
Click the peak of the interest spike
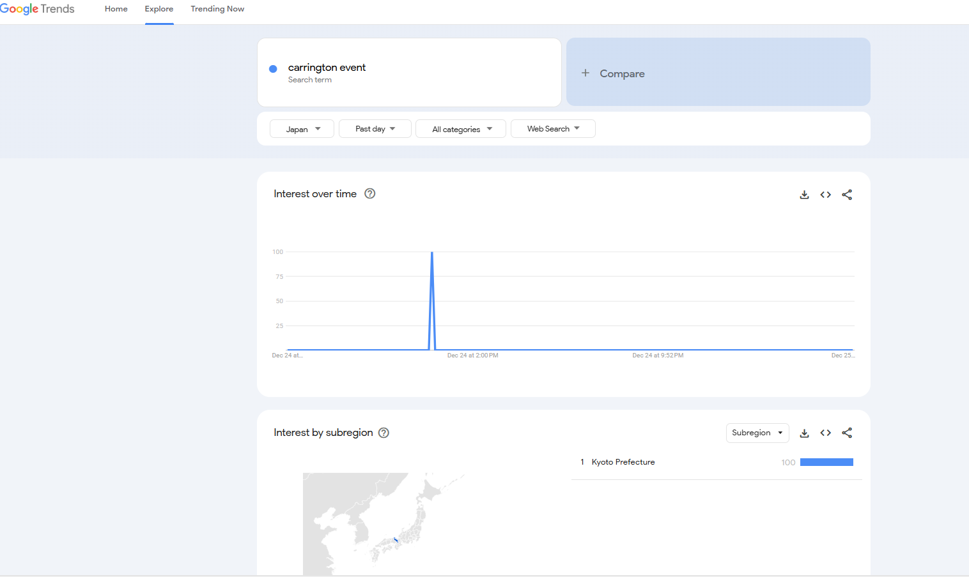click(x=432, y=253)
